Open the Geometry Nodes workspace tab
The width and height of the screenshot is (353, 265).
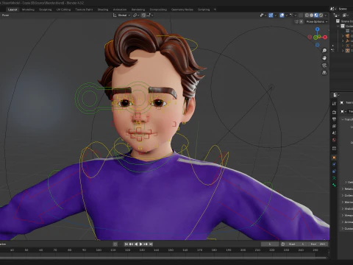[182, 10]
